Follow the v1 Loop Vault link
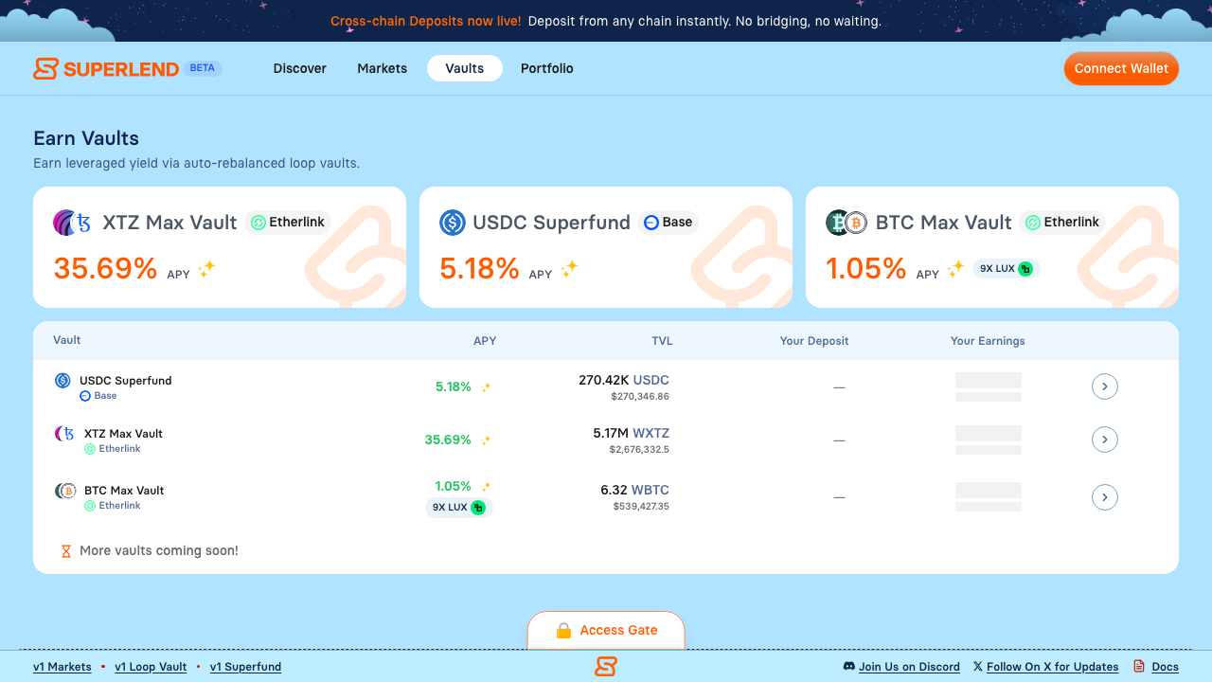The image size is (1212, 682). 151,667
